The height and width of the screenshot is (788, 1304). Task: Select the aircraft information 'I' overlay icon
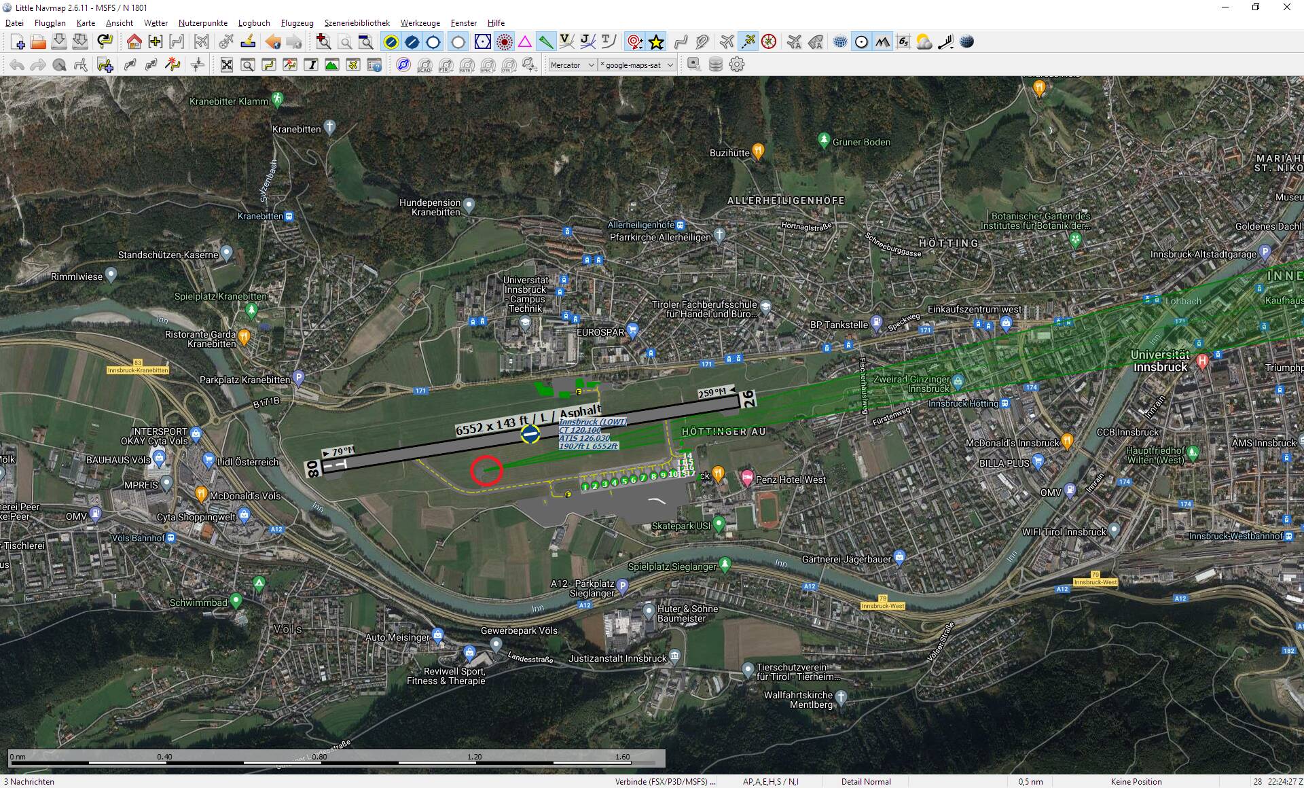(x=312, y=65)
